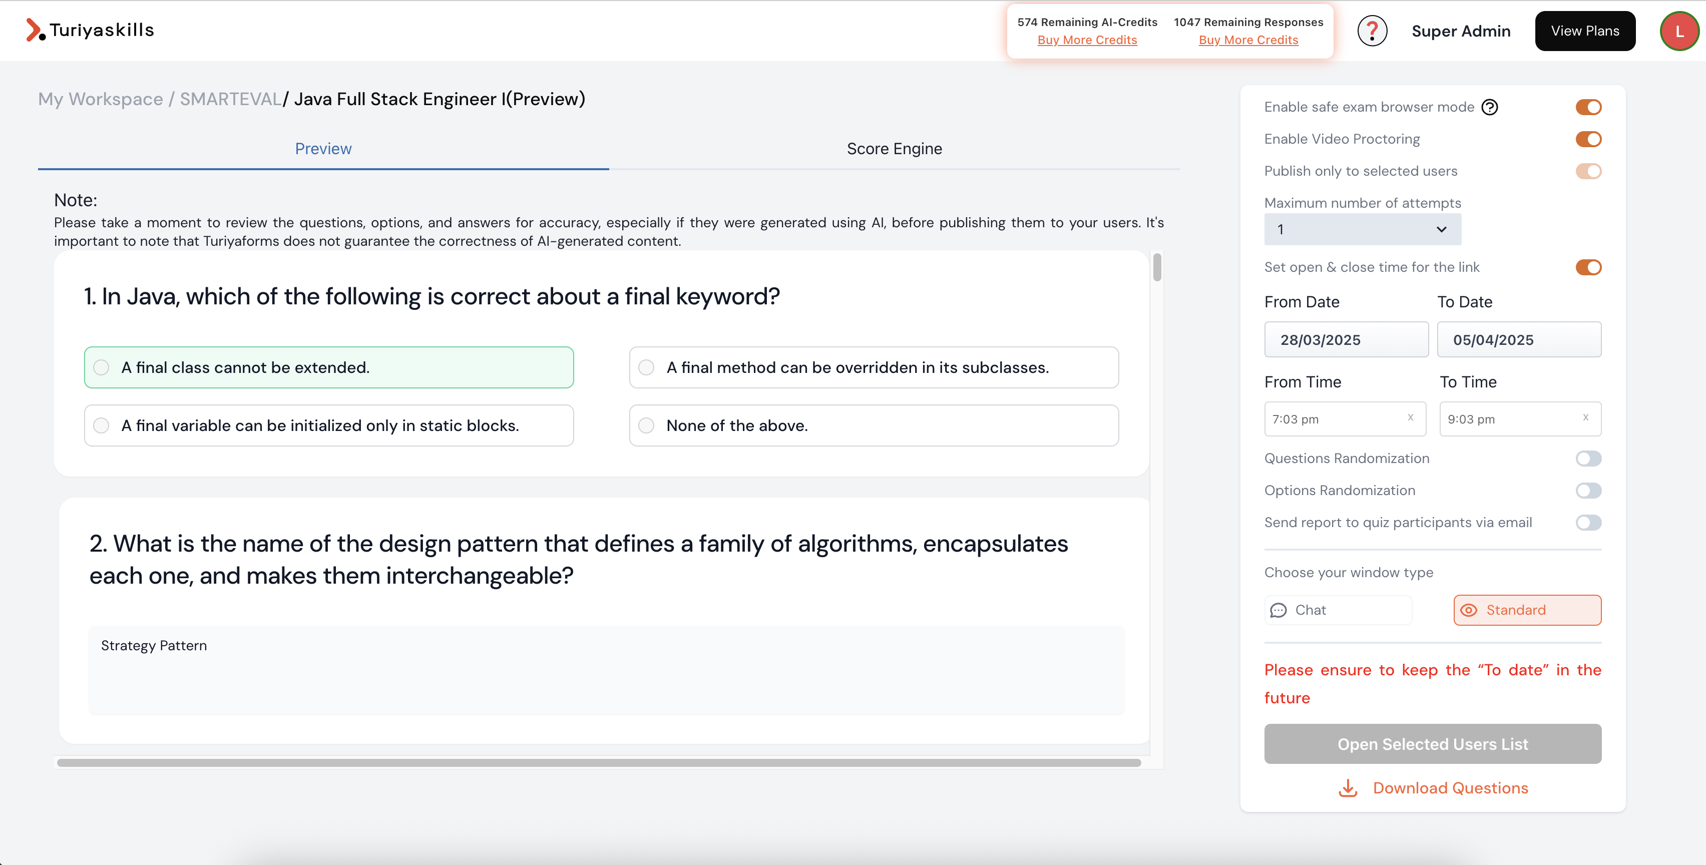The image size is (1706, 865).
Task: Clear the From Time field with the x
Action: click(x=1411, y=417)
